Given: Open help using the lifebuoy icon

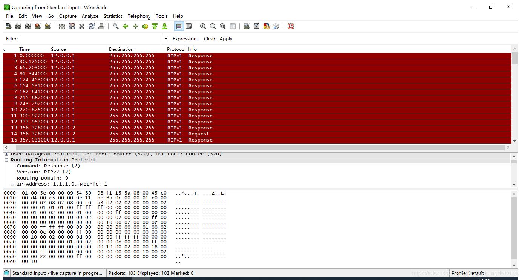Looking at the screenshot, I should 291,26.
